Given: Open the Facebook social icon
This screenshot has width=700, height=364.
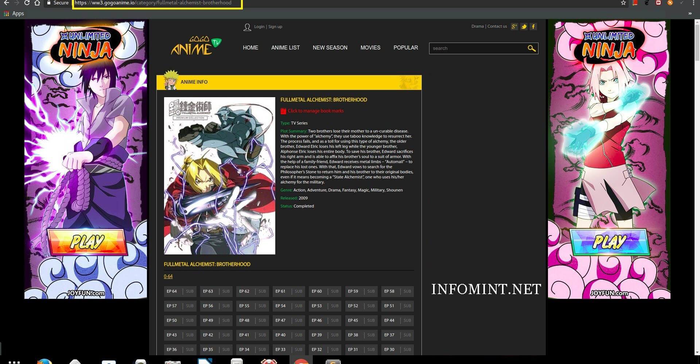Looking at the screenshot, I should coord(533,27).
